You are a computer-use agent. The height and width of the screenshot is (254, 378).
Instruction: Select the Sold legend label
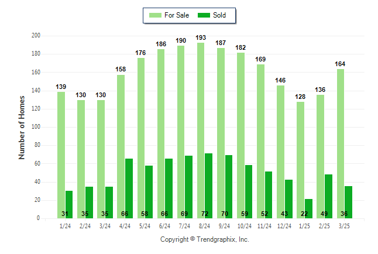219,15
